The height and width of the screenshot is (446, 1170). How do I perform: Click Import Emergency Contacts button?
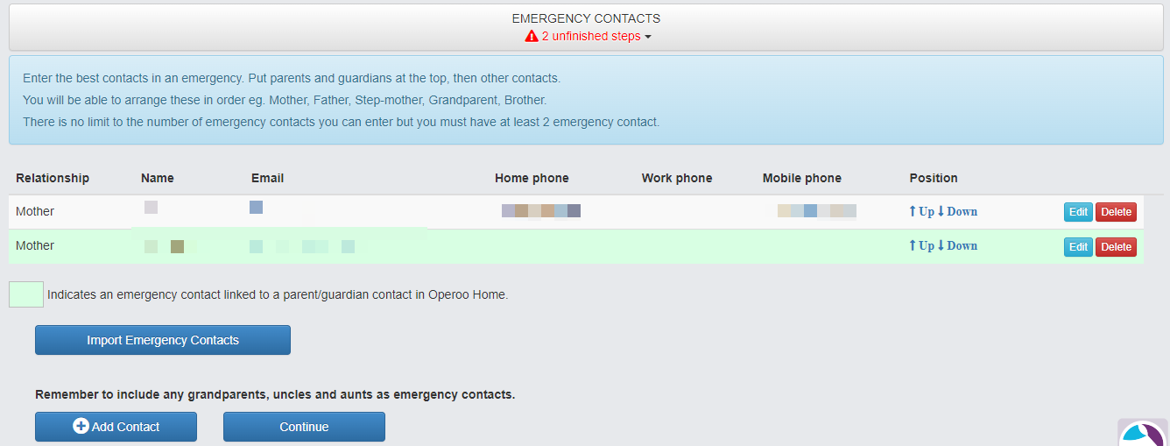[x=163, y=340]
